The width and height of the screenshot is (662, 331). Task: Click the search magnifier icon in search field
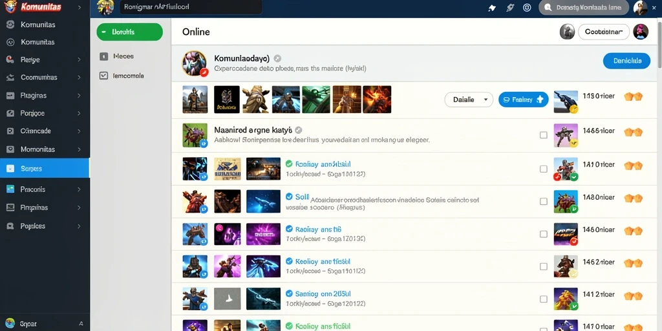548,8
